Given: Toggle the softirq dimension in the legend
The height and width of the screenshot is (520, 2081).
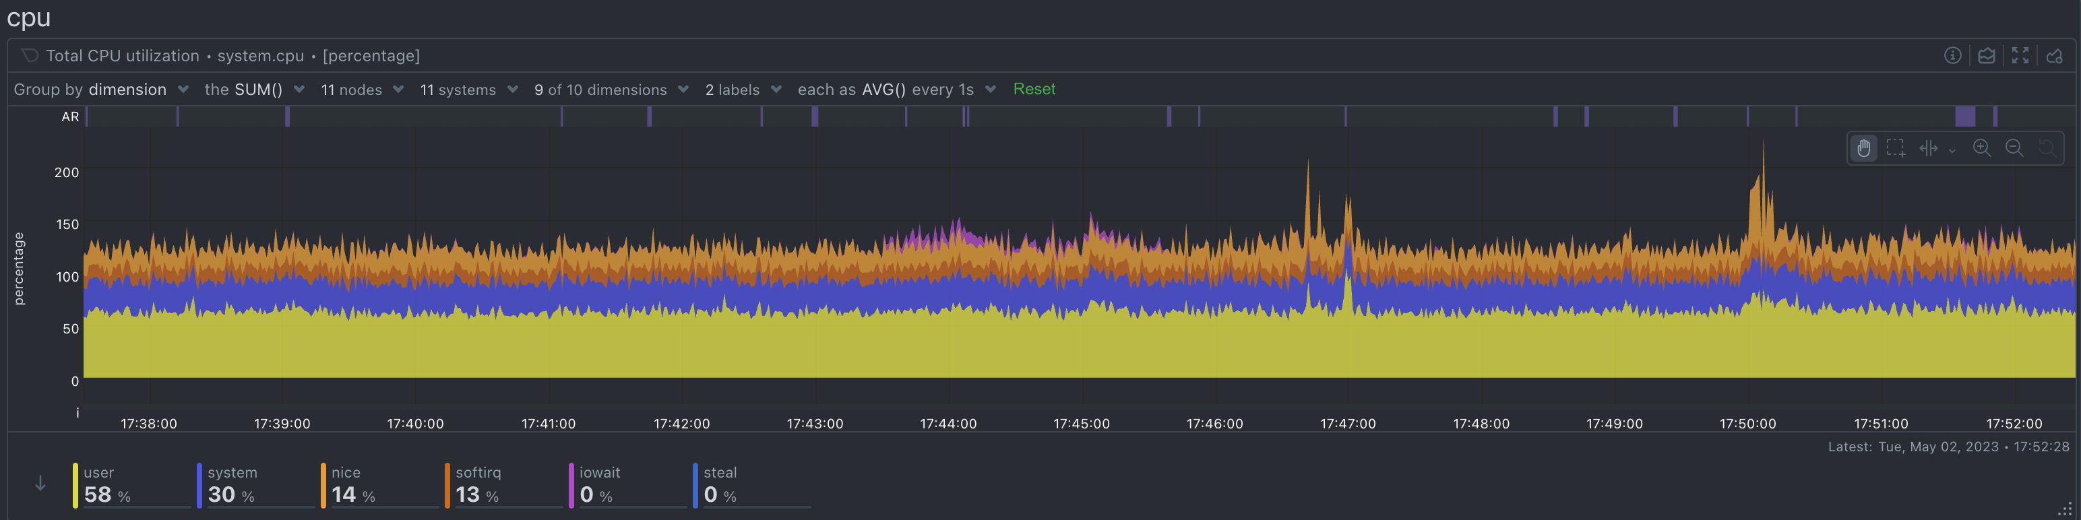Looking at the screenshot, I should coord(477,484).
